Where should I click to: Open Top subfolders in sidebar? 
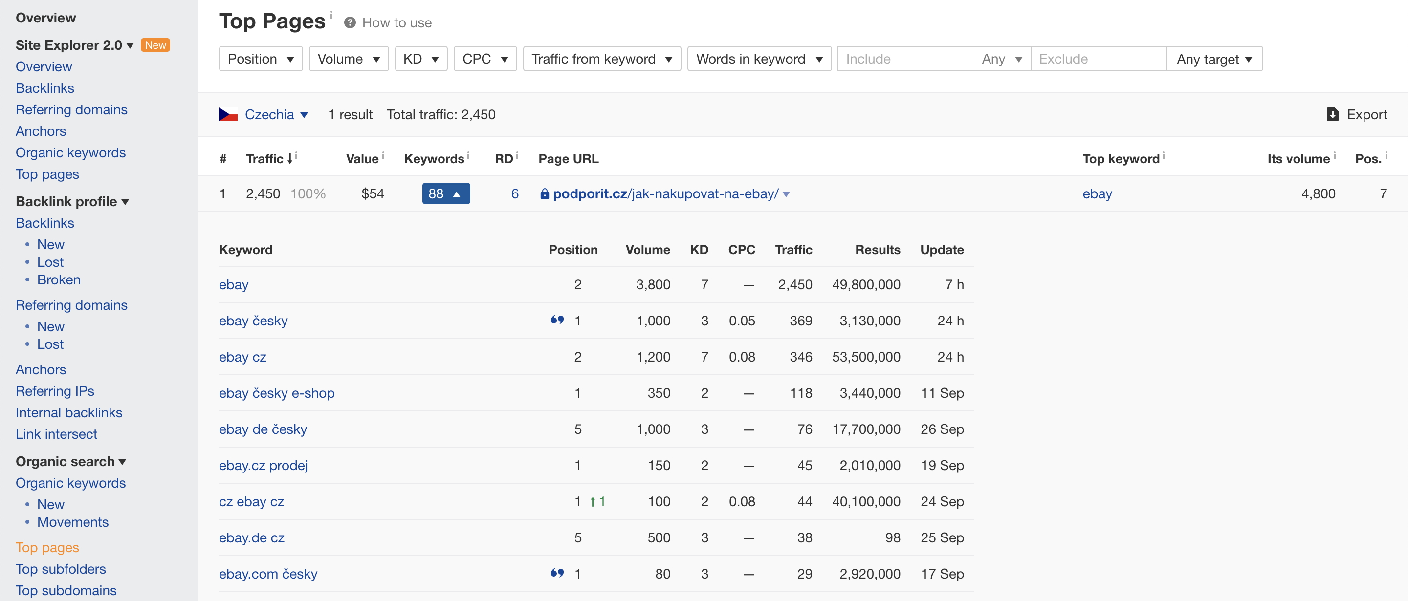61,569
